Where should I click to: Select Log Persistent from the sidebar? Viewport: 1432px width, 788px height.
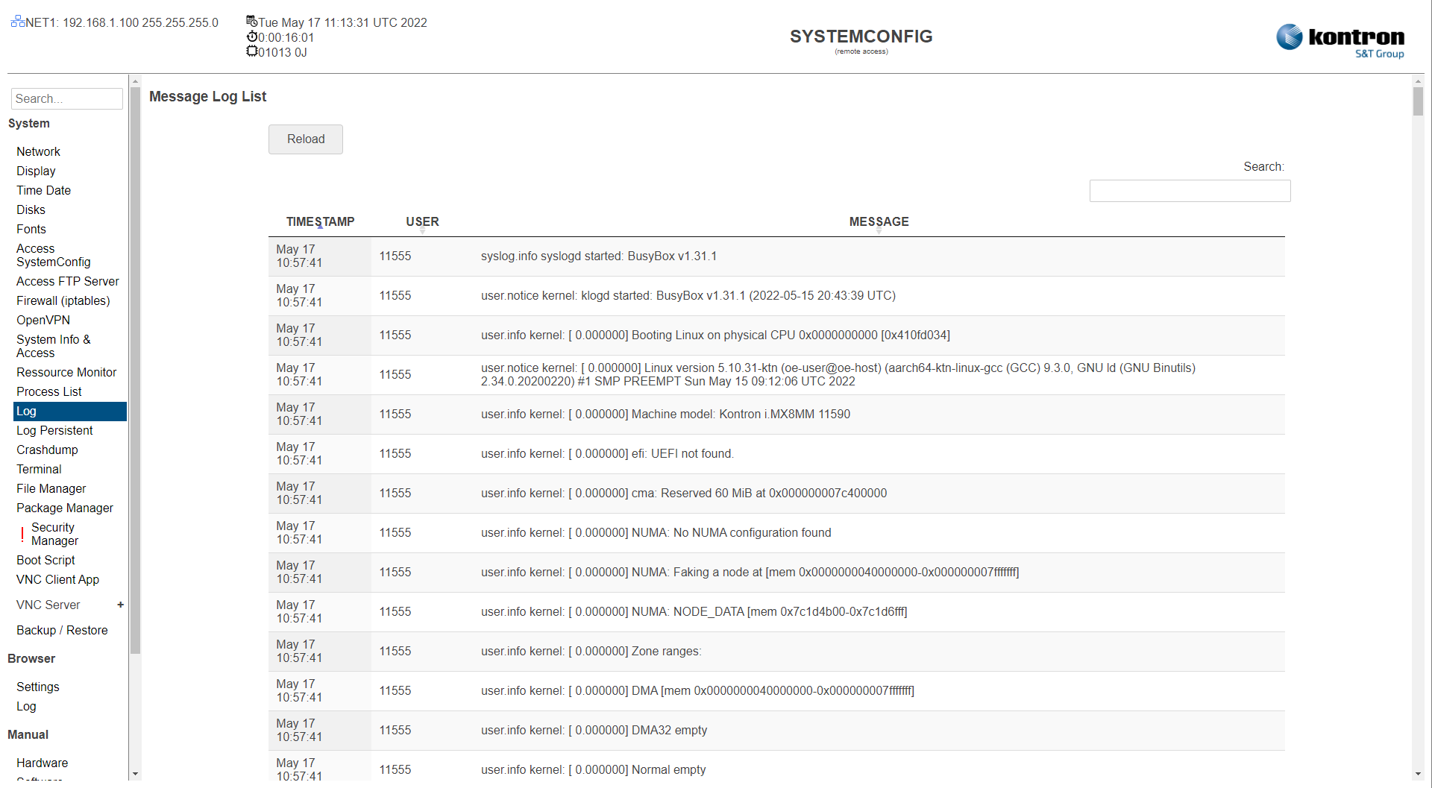54,430
